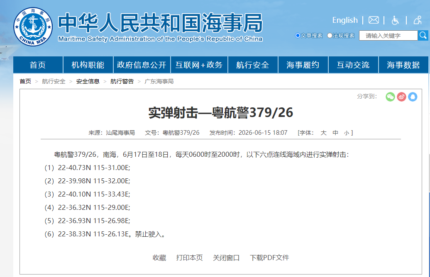This screenshot has height=277, width=430.
Task: Click coordinate line (2) 22-39.98N 115-32.00E
Action: click(87, 181)
